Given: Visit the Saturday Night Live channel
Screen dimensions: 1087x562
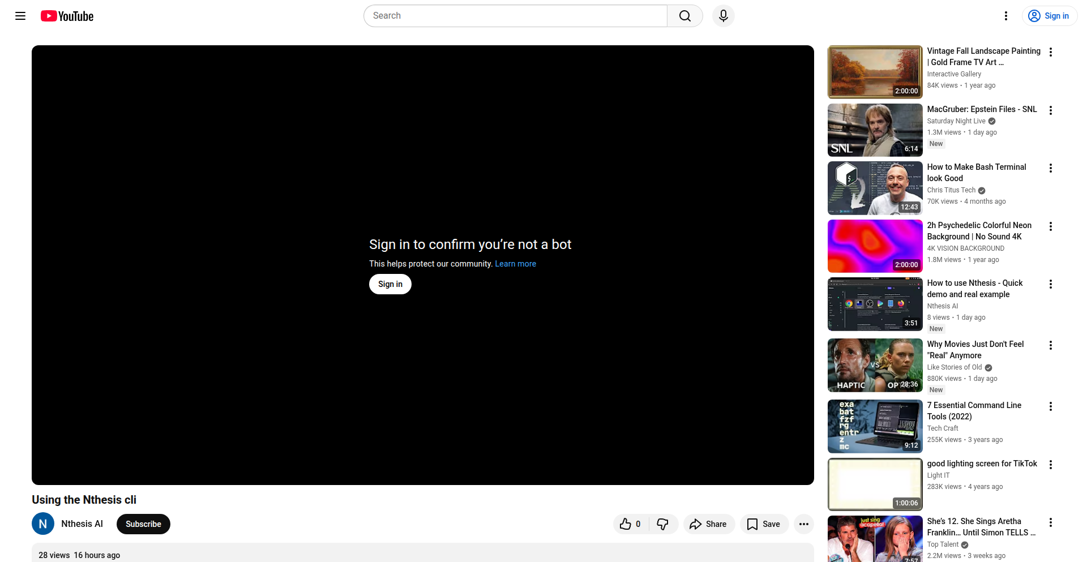Looking at the screenshot, I should 956,121.
